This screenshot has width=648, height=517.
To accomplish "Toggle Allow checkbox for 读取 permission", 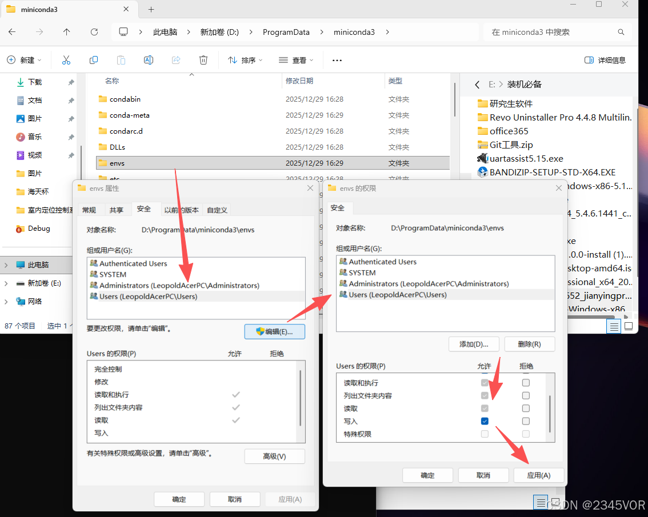I will click(485, 408).
